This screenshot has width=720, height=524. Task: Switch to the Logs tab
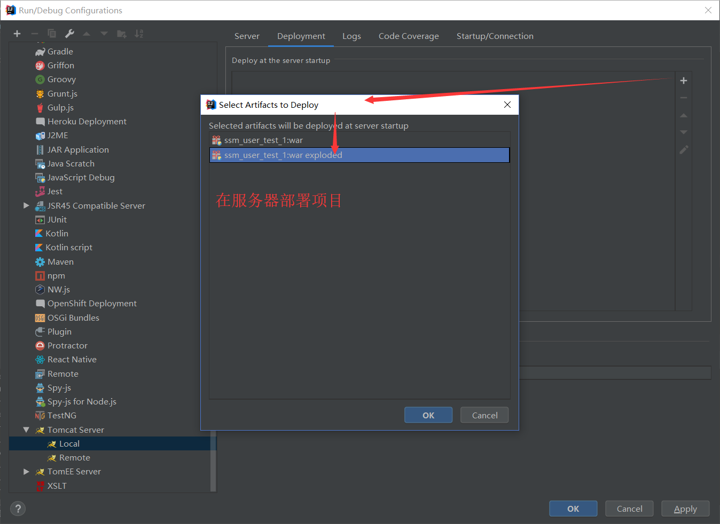tap(351, 36)
